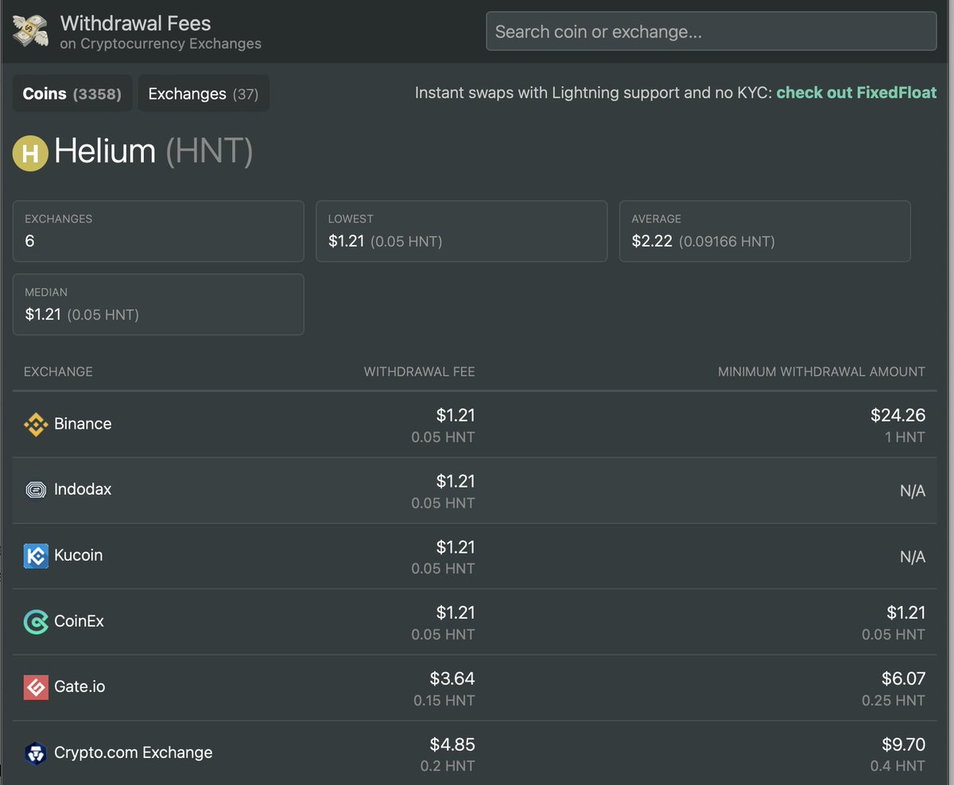Switch to the Coins tab
The height and width of the screenshot is (785, 954).
pyautogui.click(x=72, y=94)
